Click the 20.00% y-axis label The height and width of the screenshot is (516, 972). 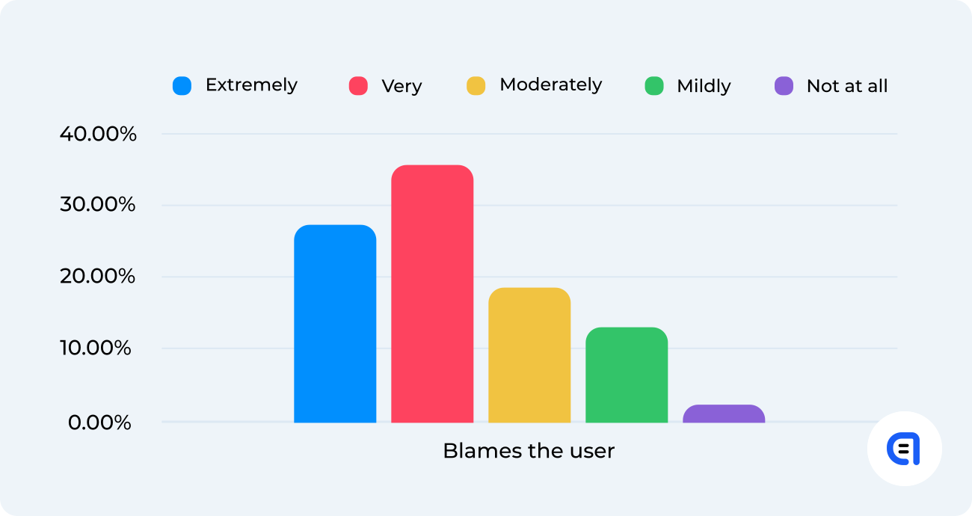98,277
